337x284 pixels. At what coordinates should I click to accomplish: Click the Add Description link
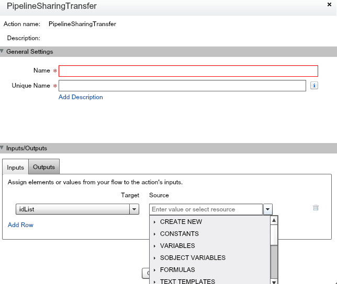pos(81,97)
